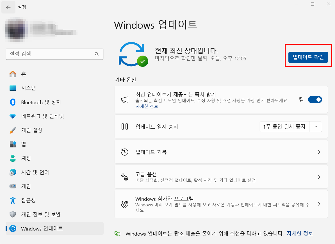Click the large update sync status icon
Image resolution: width=335 pixels, height=244 pixels.
click(133, 54)
